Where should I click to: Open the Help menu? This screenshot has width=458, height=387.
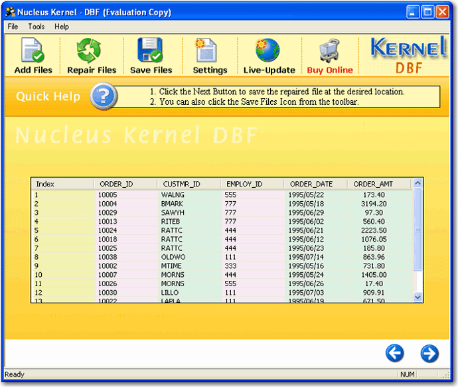[x=62, y=27]
